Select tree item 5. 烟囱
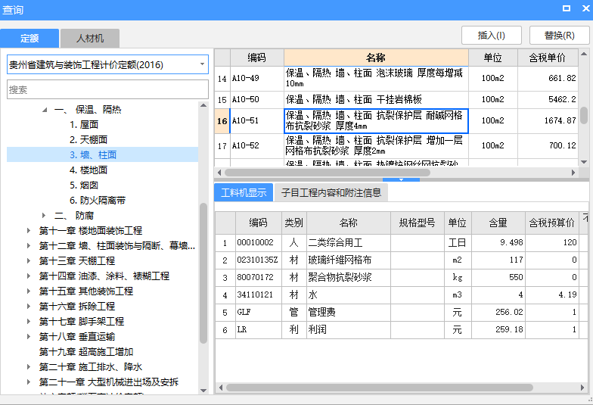The width and height of the screenshot is (593, 405). click(84, 185)
